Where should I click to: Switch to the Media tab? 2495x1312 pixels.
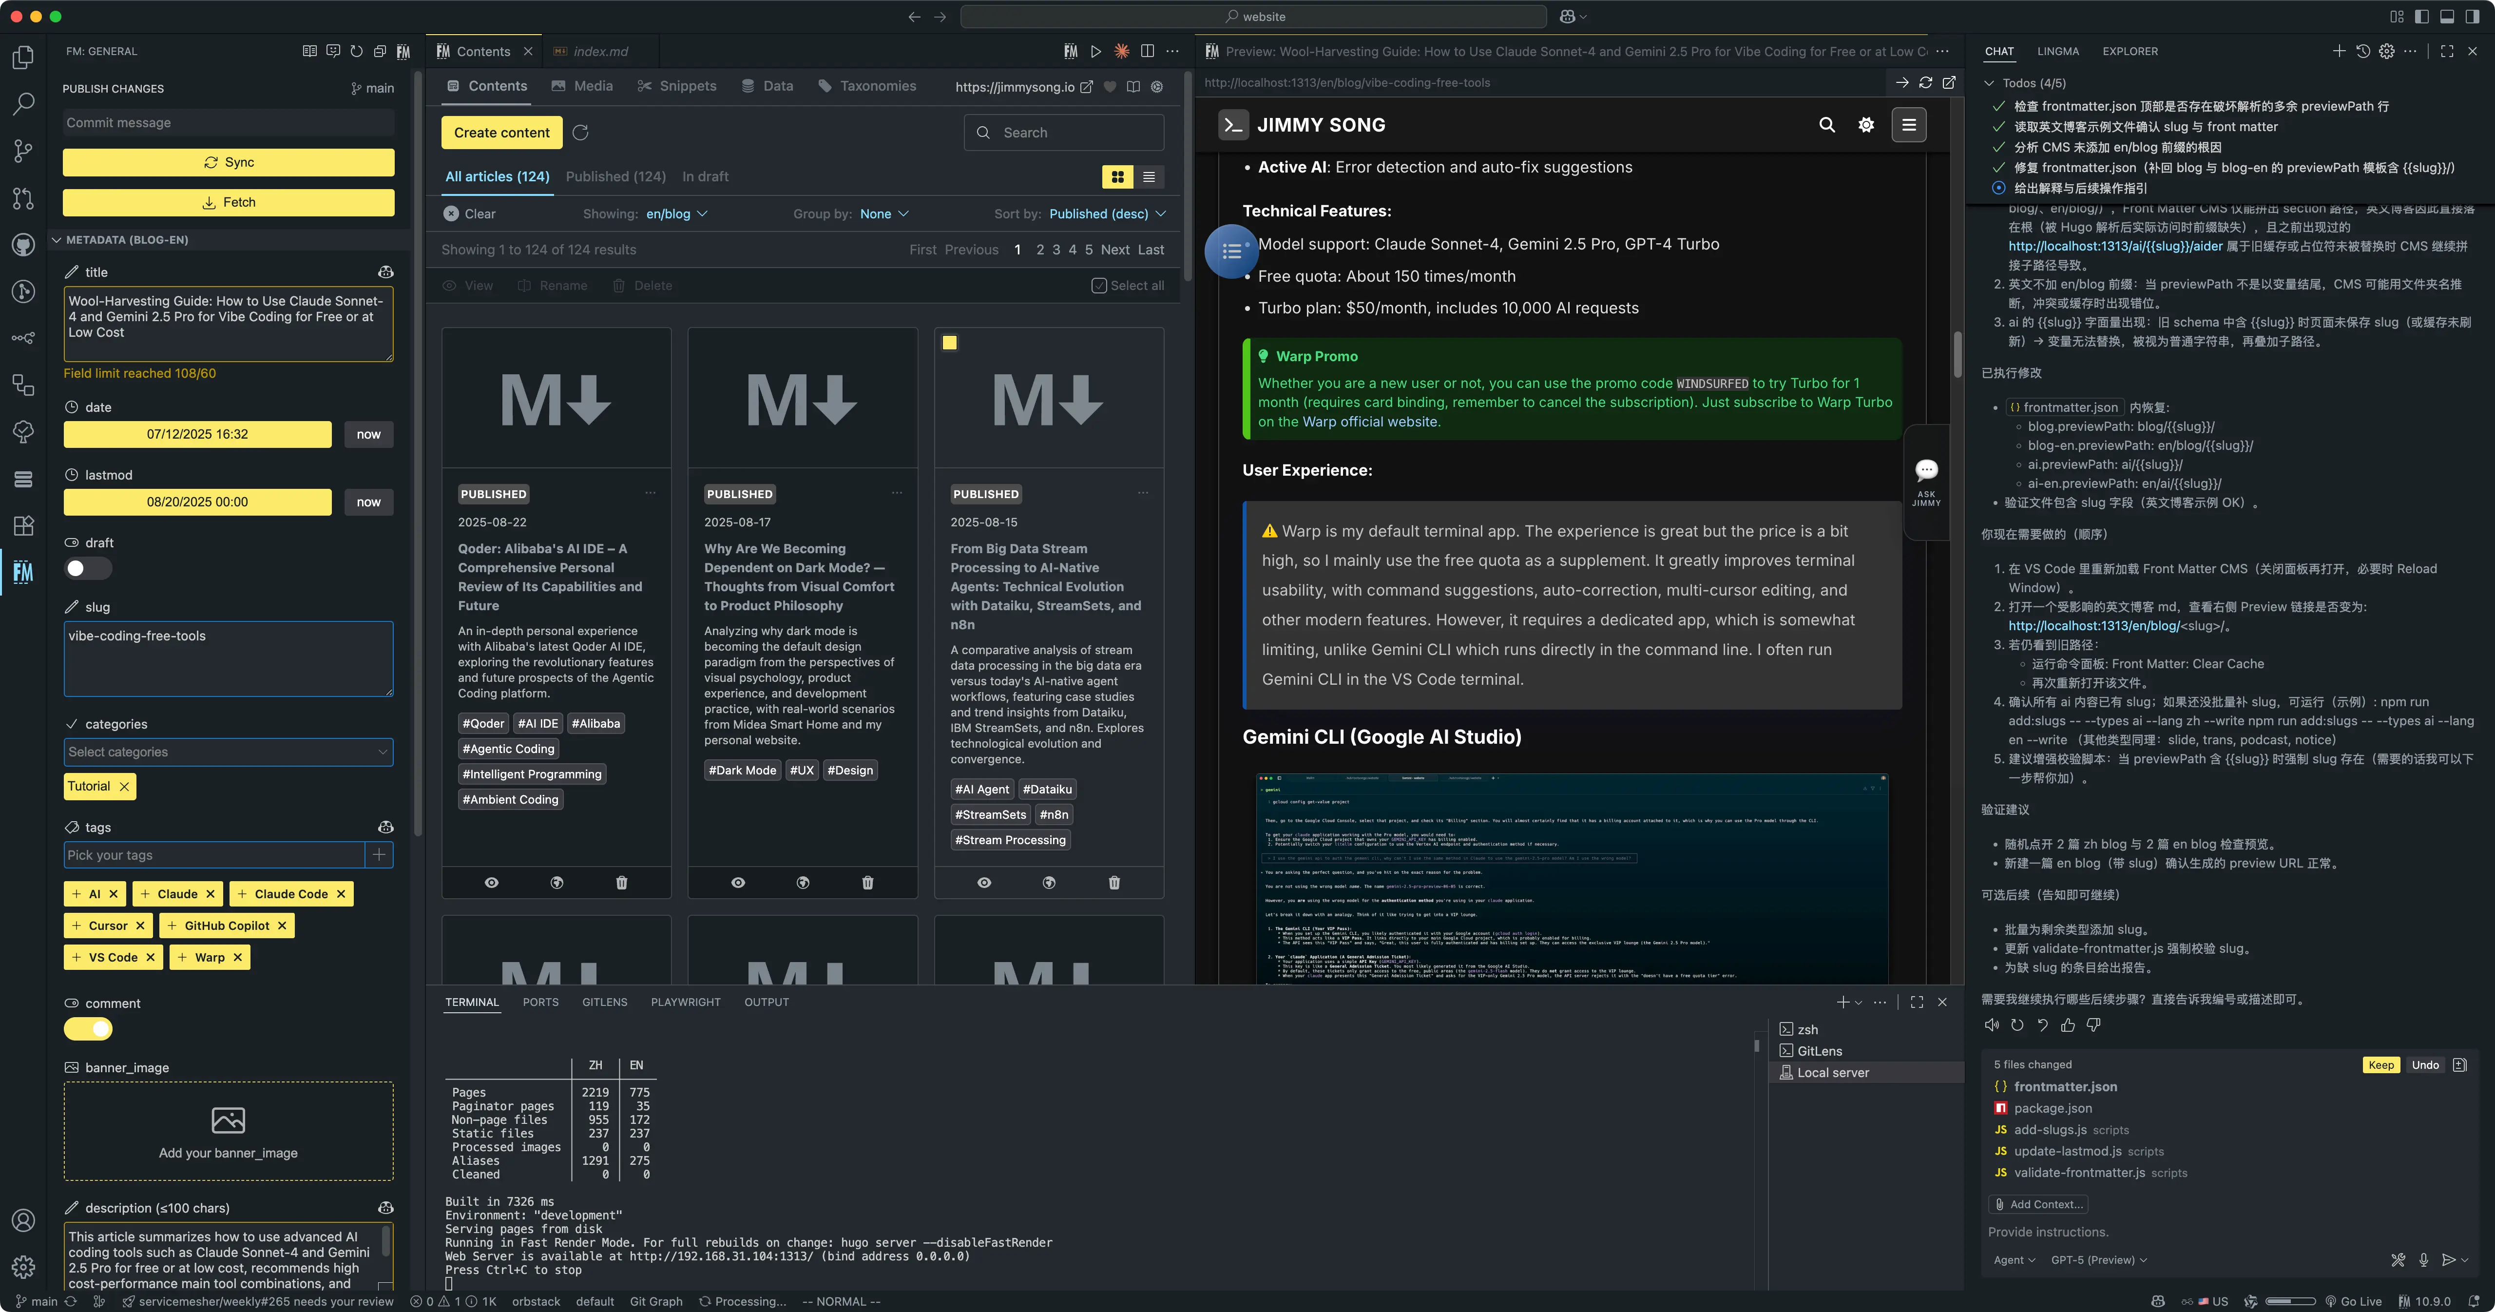(582, 86)
